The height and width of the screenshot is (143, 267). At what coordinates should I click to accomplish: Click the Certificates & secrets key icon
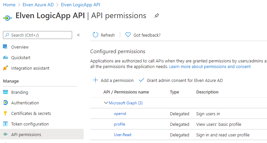pos(5,113)
